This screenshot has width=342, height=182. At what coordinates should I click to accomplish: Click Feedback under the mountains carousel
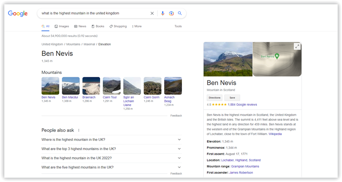click(x=176, y=116)
